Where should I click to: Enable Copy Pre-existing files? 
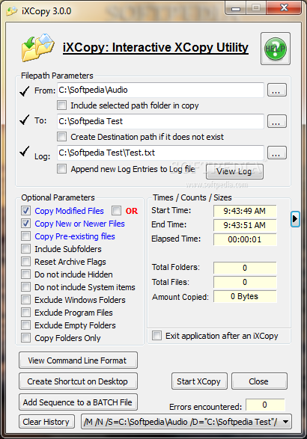[25, 236]
